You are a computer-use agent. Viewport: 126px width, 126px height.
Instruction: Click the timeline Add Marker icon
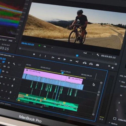click(x=9, y=63)
